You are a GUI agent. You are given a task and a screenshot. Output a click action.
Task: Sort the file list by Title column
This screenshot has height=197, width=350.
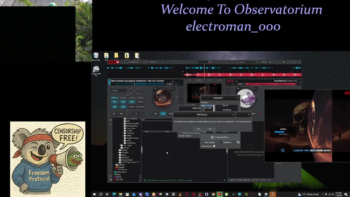pos(146,132)
